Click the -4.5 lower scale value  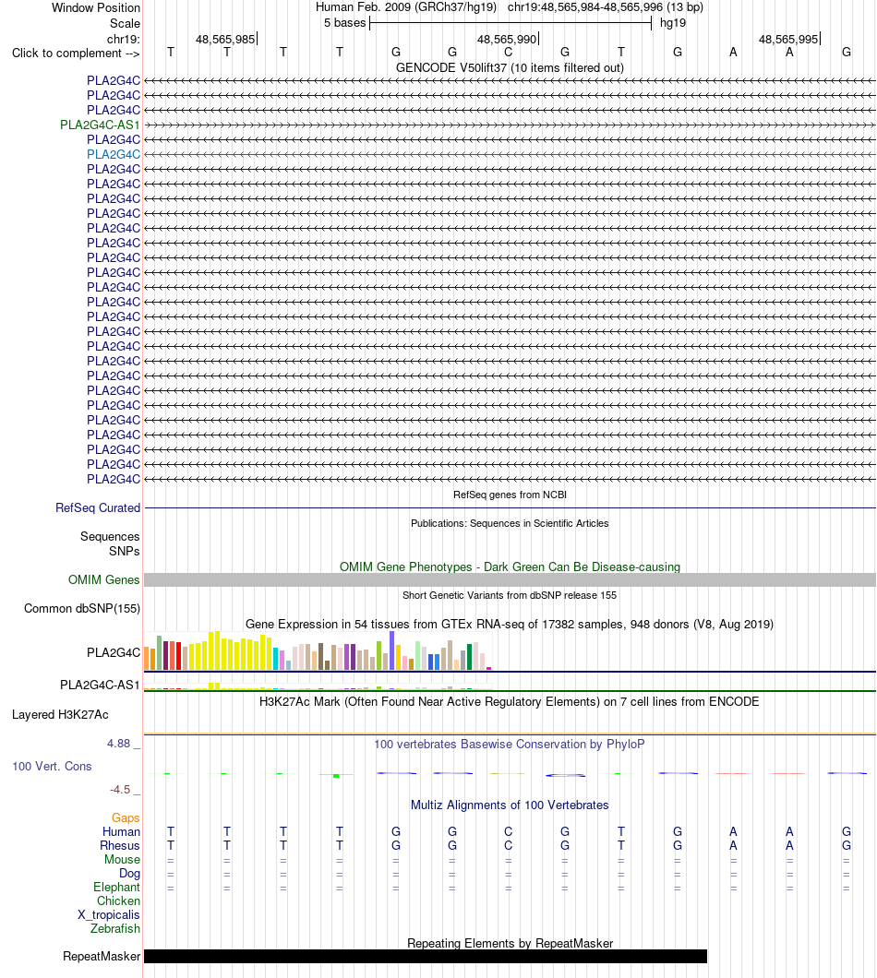tap(120, 790)
